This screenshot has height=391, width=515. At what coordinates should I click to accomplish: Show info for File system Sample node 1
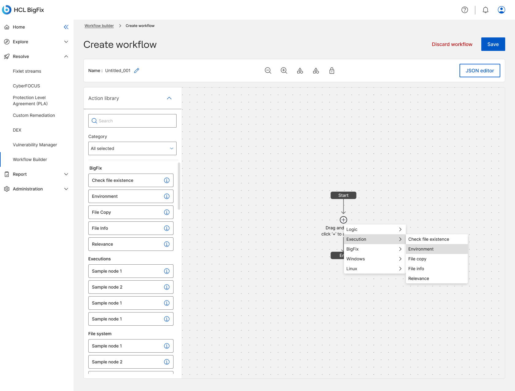click(x=167, y=346)
